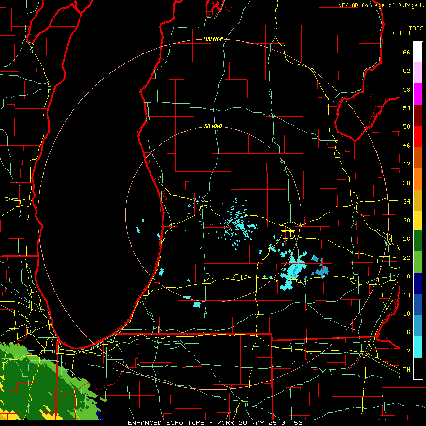Click the TOPS legend title

(x=416, y=28)
